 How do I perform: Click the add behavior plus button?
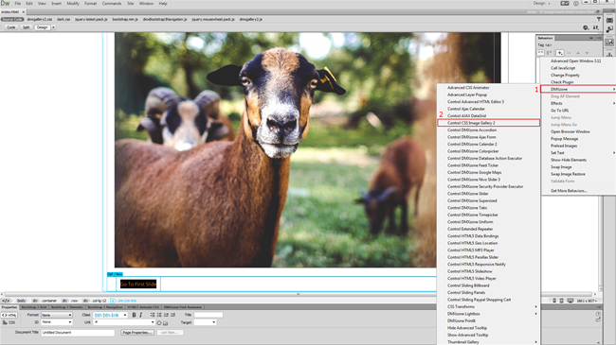click(560, 53)
